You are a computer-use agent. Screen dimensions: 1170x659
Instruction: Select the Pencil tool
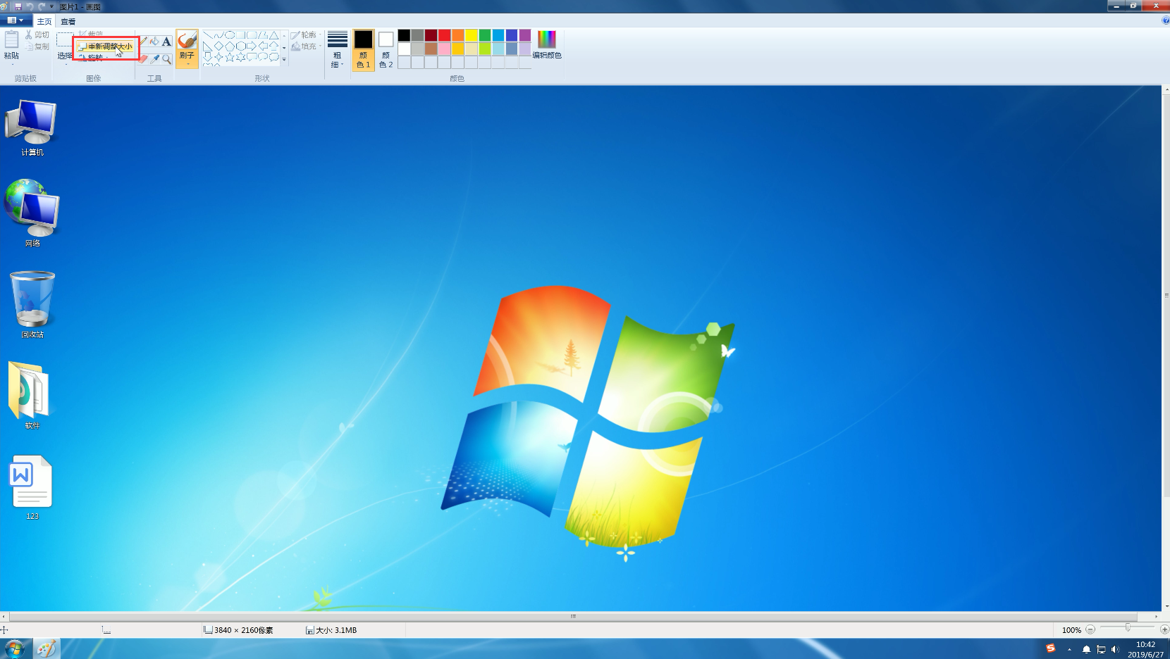coord(144,41)
